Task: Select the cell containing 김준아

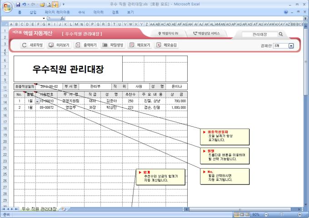Action: coord(111,101)
